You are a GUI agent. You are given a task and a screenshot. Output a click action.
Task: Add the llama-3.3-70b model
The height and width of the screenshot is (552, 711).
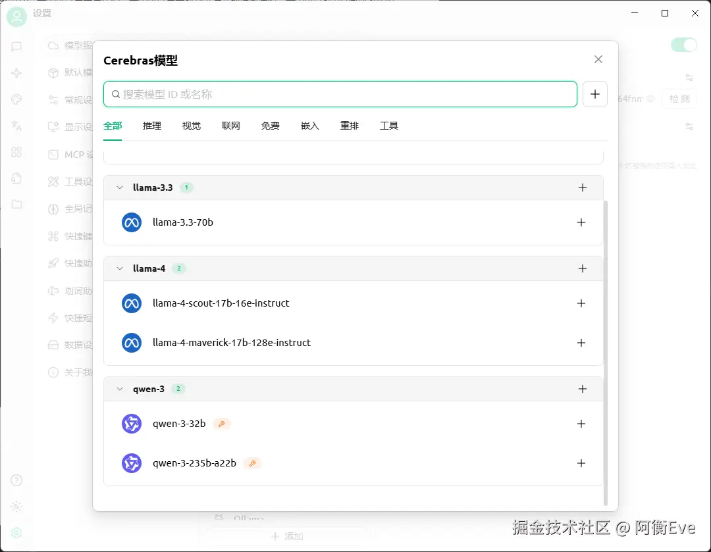click(x=581, y=222)
